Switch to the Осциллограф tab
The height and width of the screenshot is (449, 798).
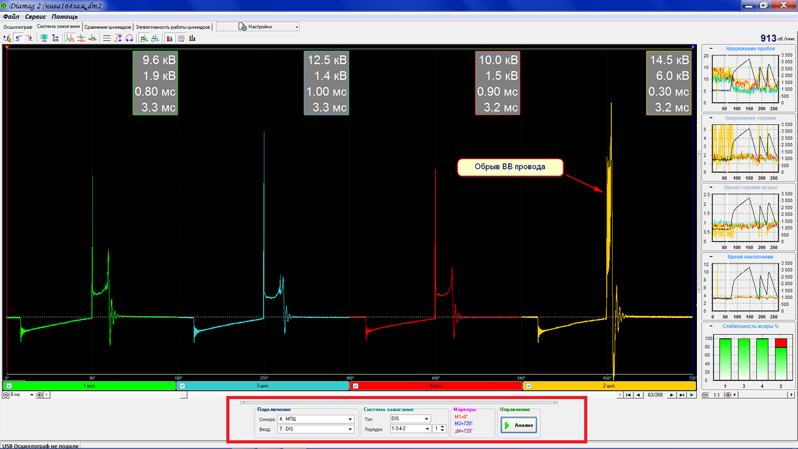pyautogui.click(x=17, y=27)
